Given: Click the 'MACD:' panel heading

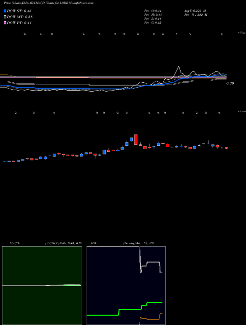Looking at the screenshot, I should click(x=14, y=243).
